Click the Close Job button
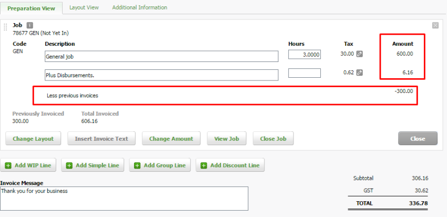447x217 pixels. (273, 139)
